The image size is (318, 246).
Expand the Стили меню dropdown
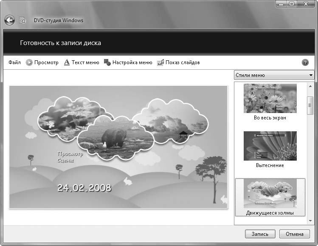[x=274, y=75]
